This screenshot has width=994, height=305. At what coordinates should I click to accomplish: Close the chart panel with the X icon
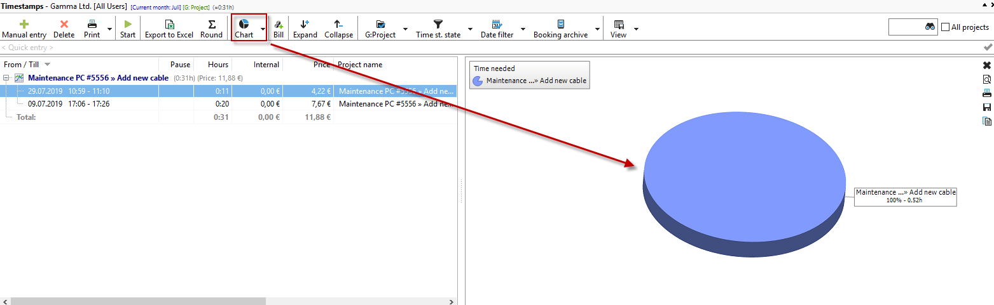coord(987,65)
